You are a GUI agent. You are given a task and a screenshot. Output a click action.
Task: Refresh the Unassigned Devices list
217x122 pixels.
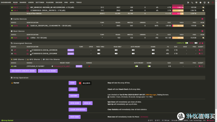(200, 43)
